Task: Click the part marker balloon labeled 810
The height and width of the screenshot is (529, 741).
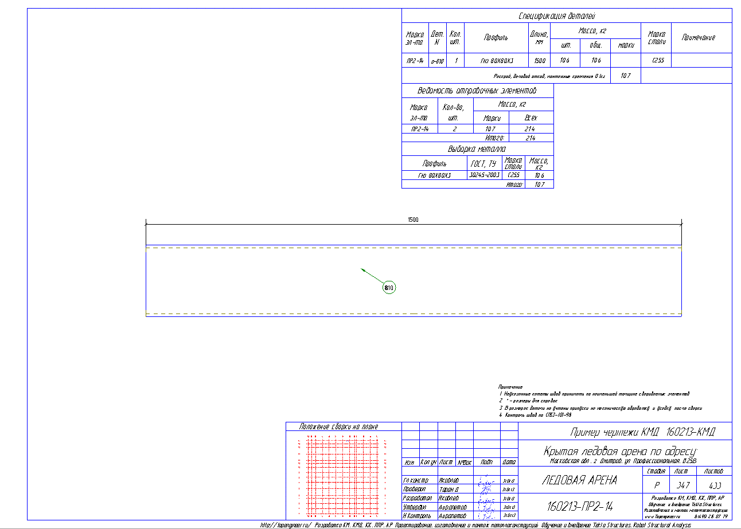Action: point(389,287)
